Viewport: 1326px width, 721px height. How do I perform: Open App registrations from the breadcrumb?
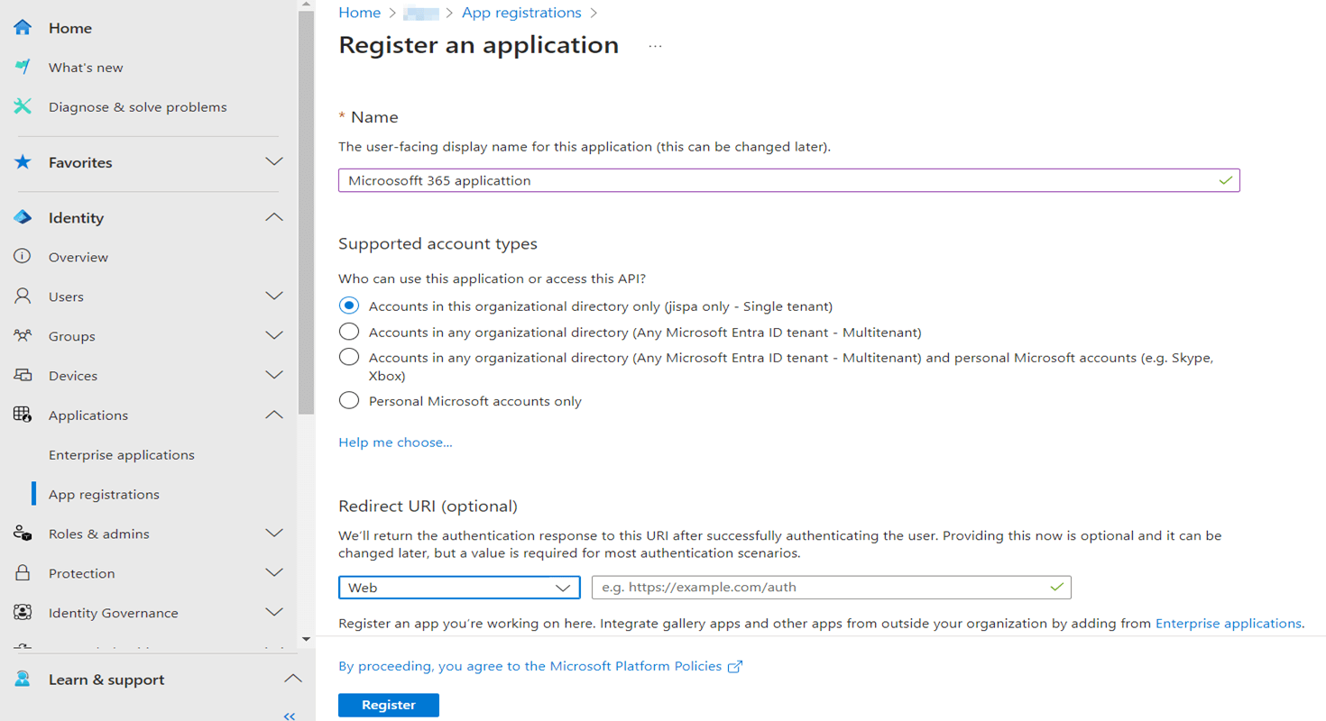[521, 13]
